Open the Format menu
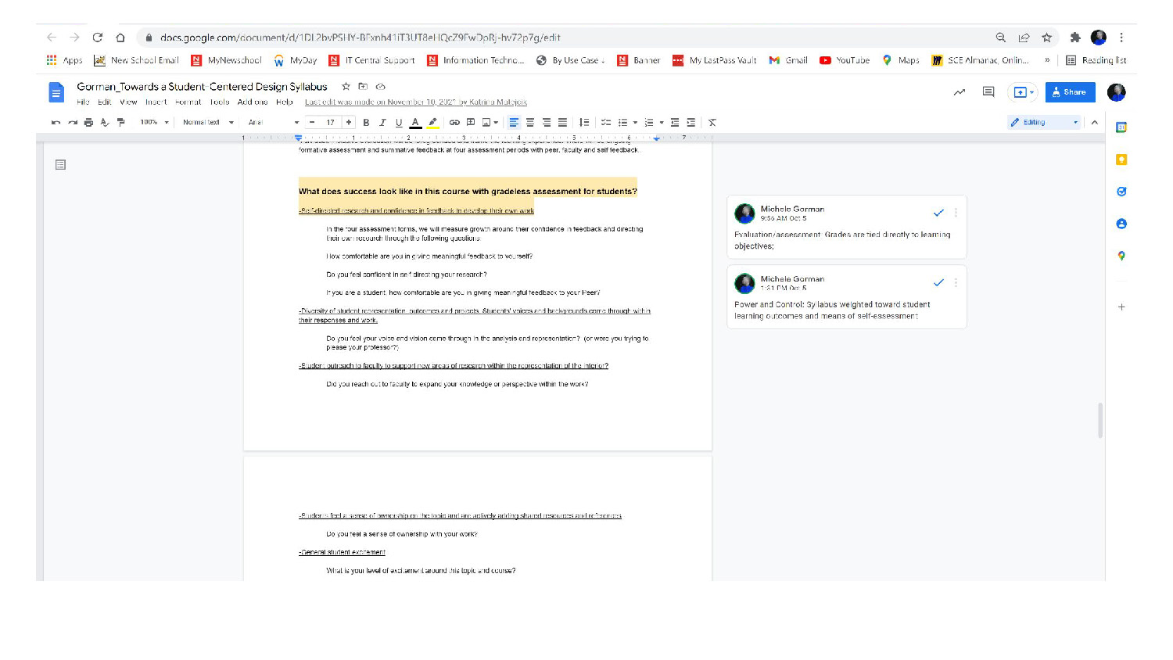The image size is (1173, 660). (x=188, y=102)
